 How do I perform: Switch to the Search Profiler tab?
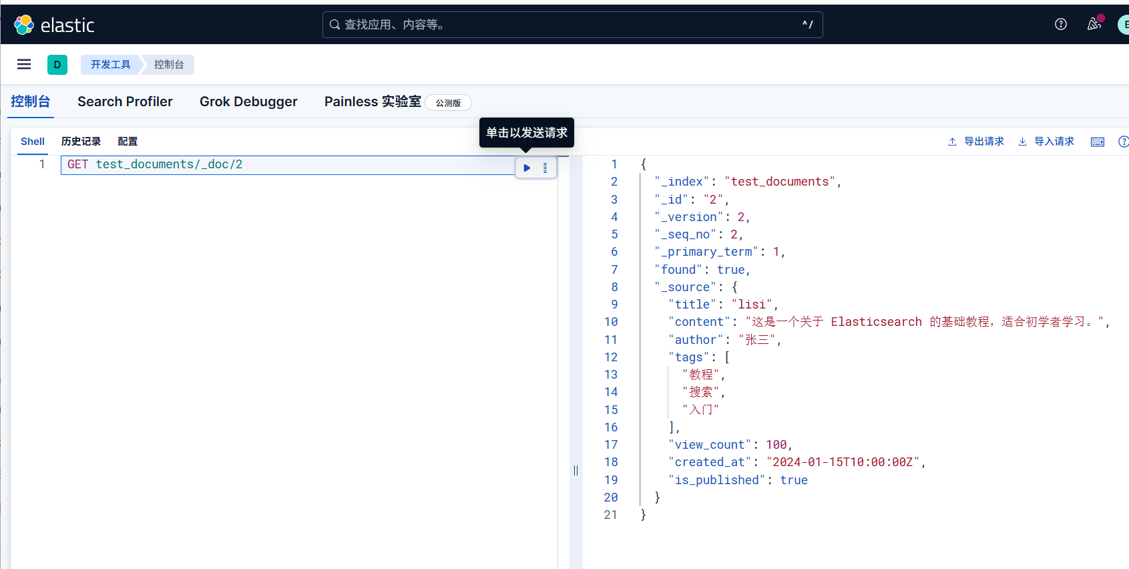[x=125, y=102]
